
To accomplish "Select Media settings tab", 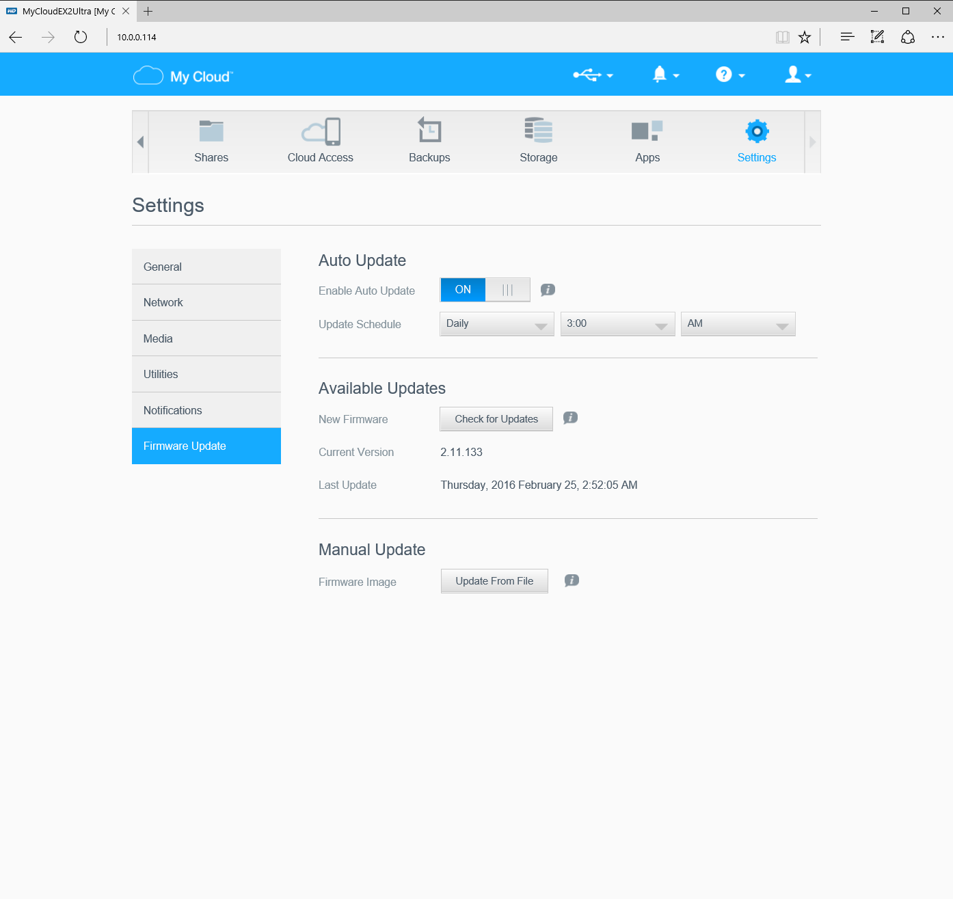I will click(x=206, y=338).
